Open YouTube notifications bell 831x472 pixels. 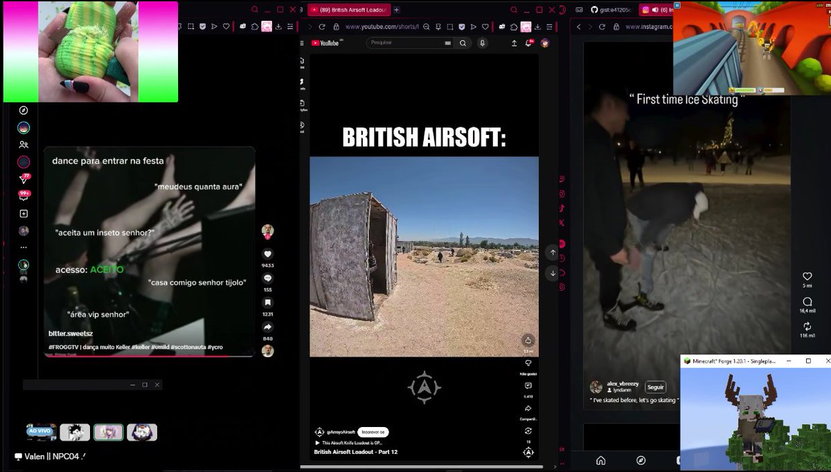point(529,43)
